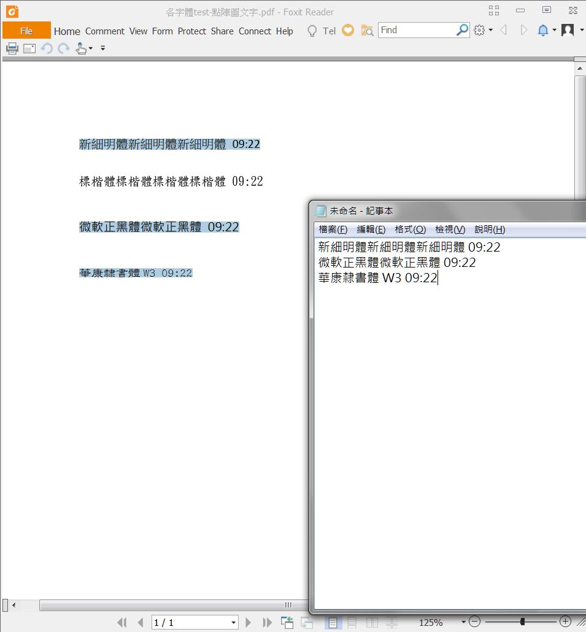Open the View ribbon tab
This screenshot has width=586, height=632.
click(138, 31)
